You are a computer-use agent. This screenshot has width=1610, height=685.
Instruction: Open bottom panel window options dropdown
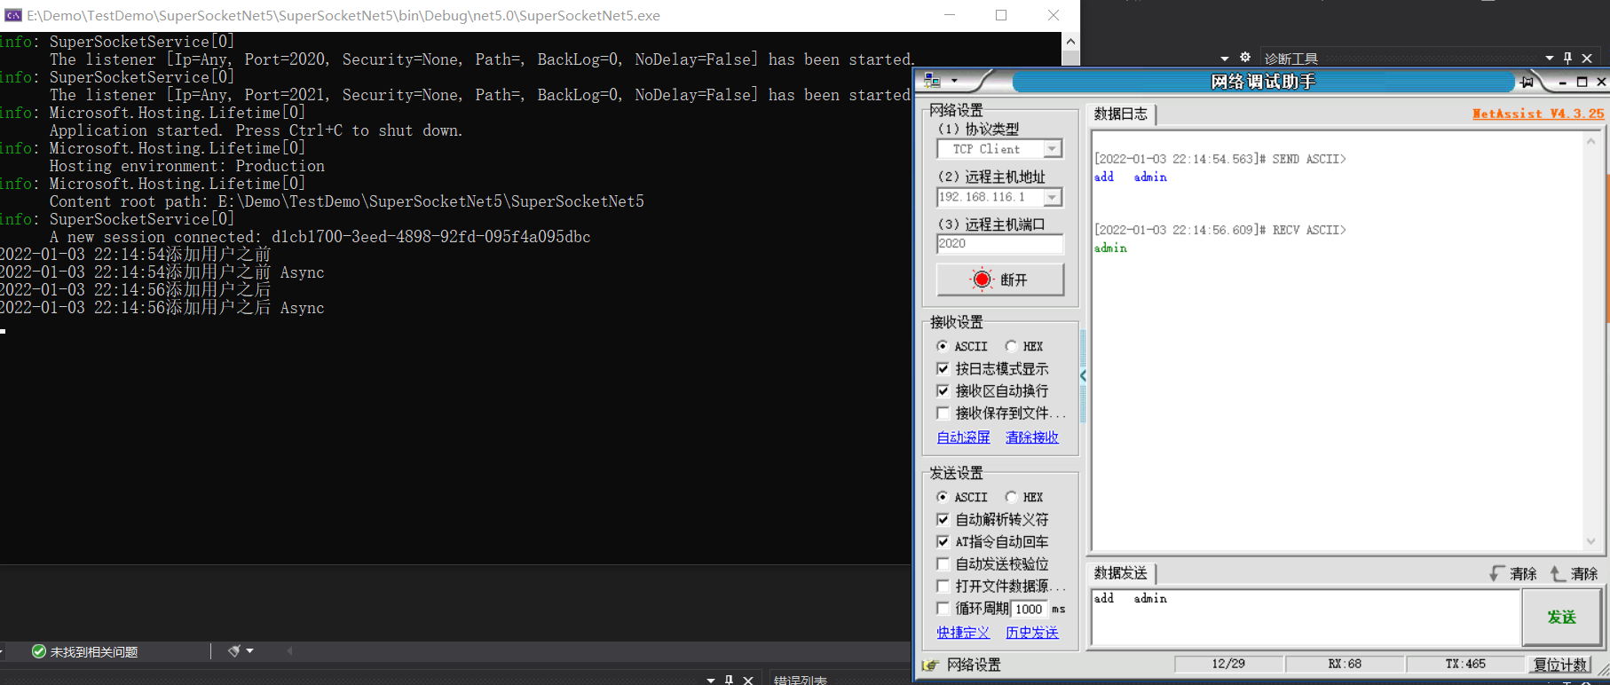pyautogui.click(x=711, y=680)
